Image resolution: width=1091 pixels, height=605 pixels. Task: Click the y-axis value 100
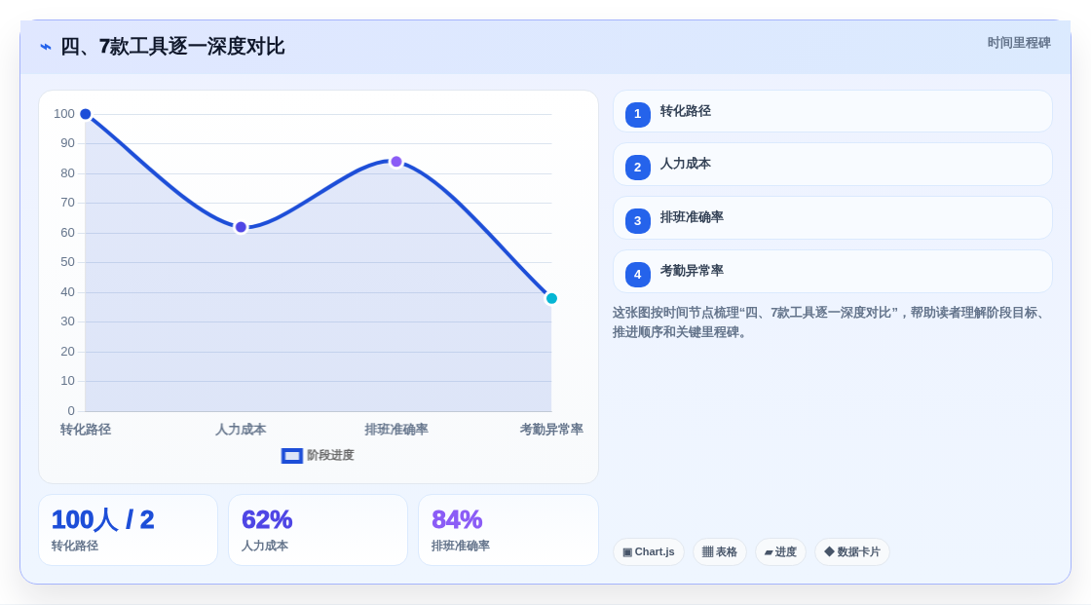tap(64, 114)
